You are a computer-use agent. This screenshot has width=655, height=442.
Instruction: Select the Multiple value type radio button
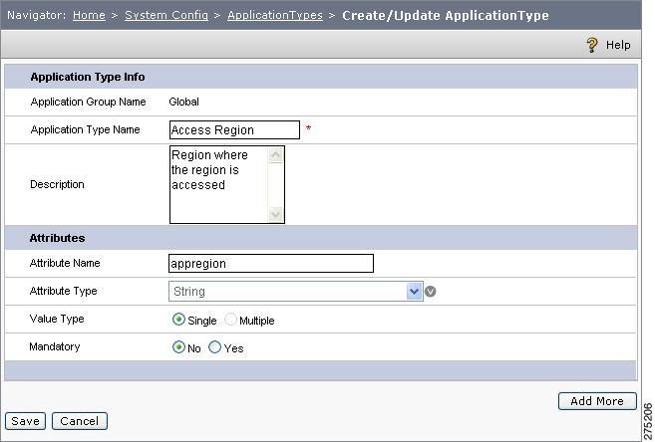click(230, 320)
